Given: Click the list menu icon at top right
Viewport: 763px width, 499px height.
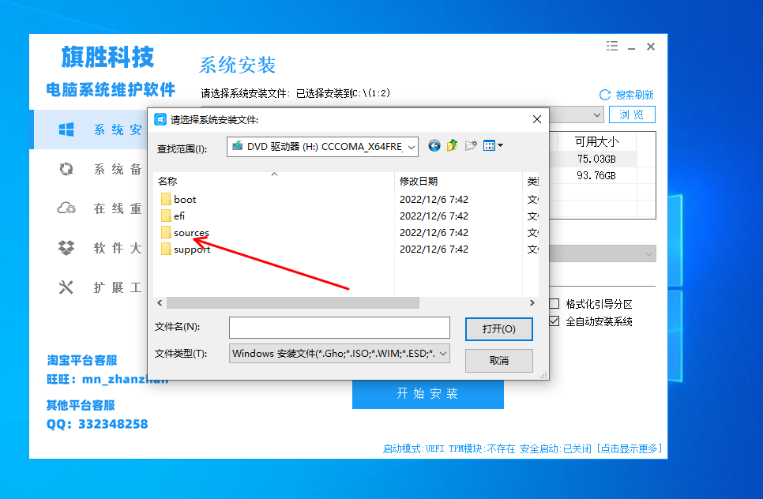Looking at the screenshot, I should tap(611, 46).
